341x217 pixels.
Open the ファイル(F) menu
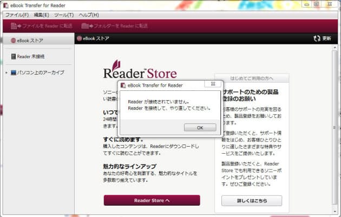click(17, 15)
